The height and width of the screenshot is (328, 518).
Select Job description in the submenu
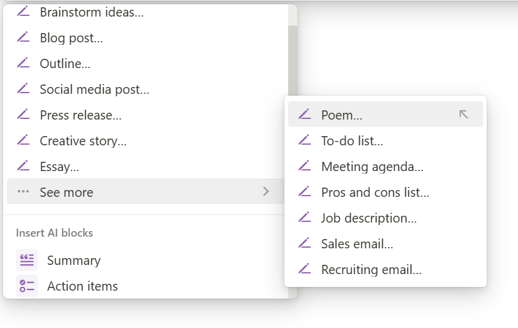pos(368,218)
